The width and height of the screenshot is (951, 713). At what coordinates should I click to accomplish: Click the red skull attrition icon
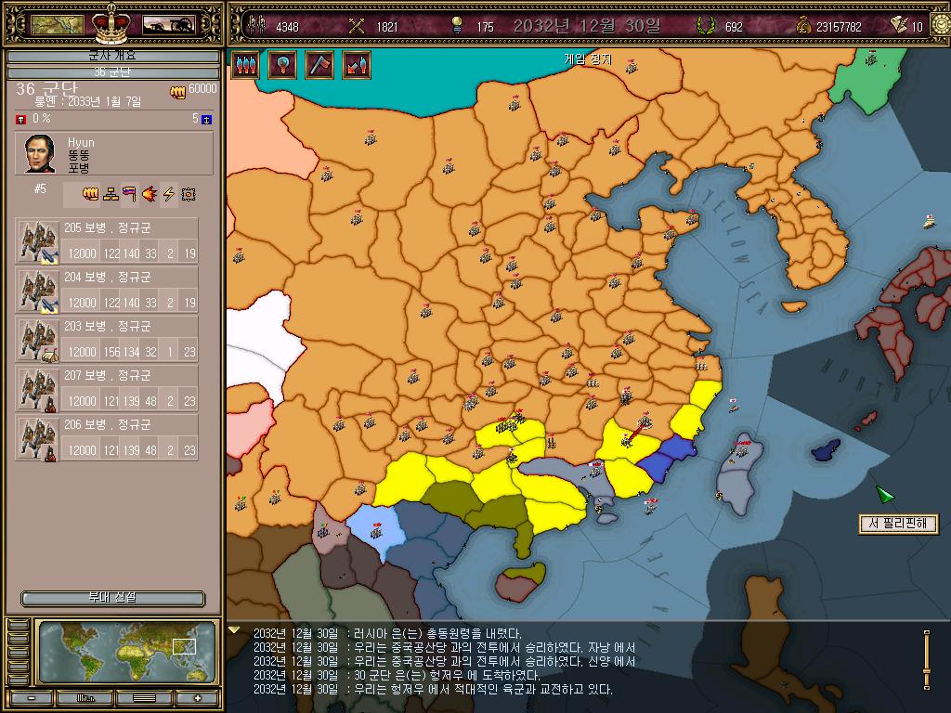pos(20,119)
